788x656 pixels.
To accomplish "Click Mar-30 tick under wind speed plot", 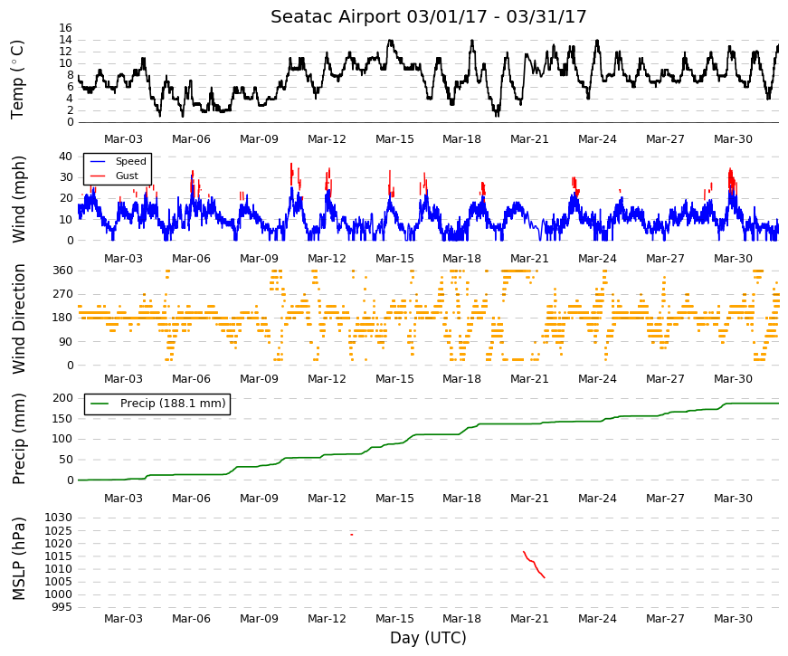I will 733,259.
